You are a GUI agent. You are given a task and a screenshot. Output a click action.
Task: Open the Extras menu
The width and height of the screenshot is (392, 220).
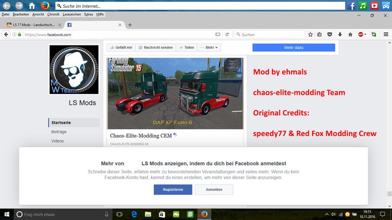(x=89, y=14)
